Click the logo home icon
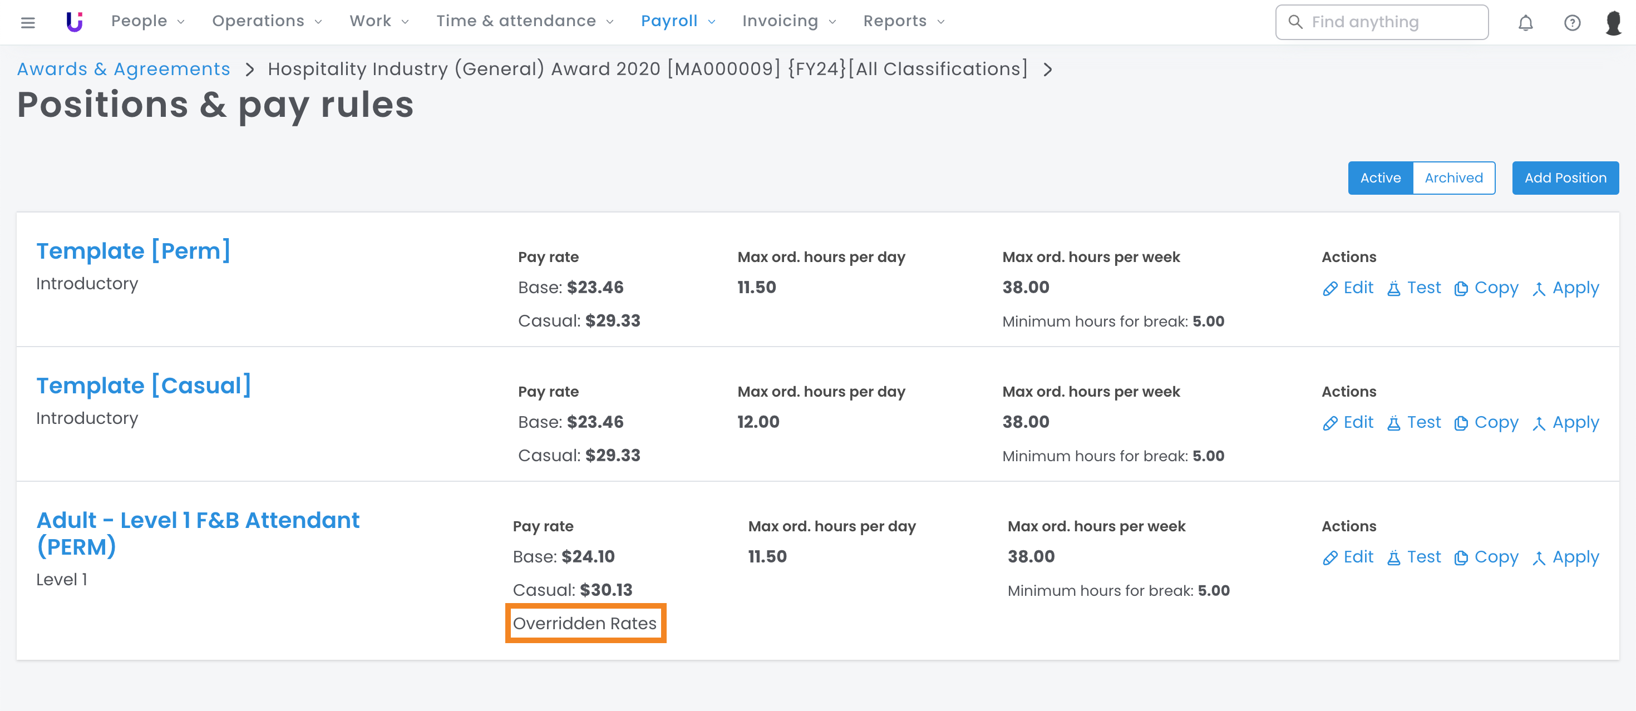Screen dimensions: 1636x711 click(x=75, y=22)
